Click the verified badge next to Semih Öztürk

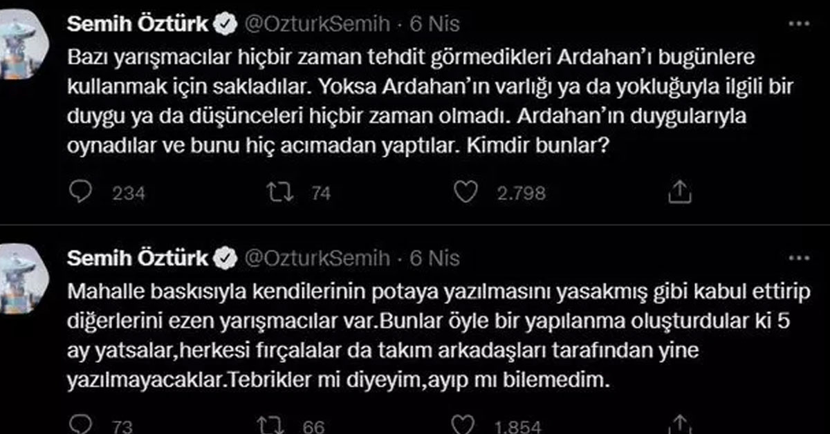click(x=225, y=22)
